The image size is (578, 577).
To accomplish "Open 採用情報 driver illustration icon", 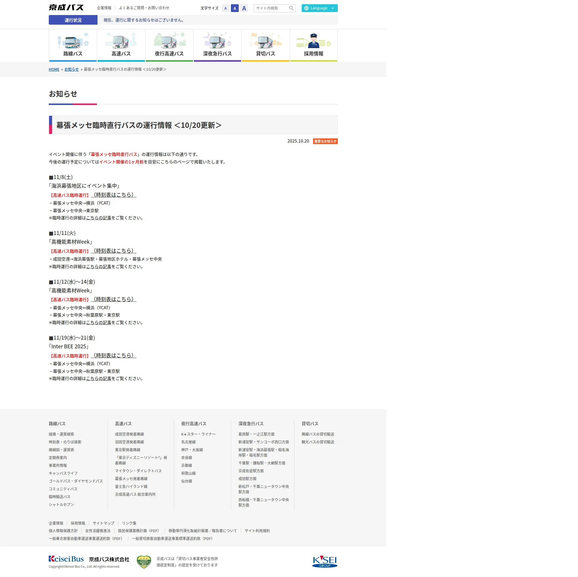I will click(x=314, y=41).
